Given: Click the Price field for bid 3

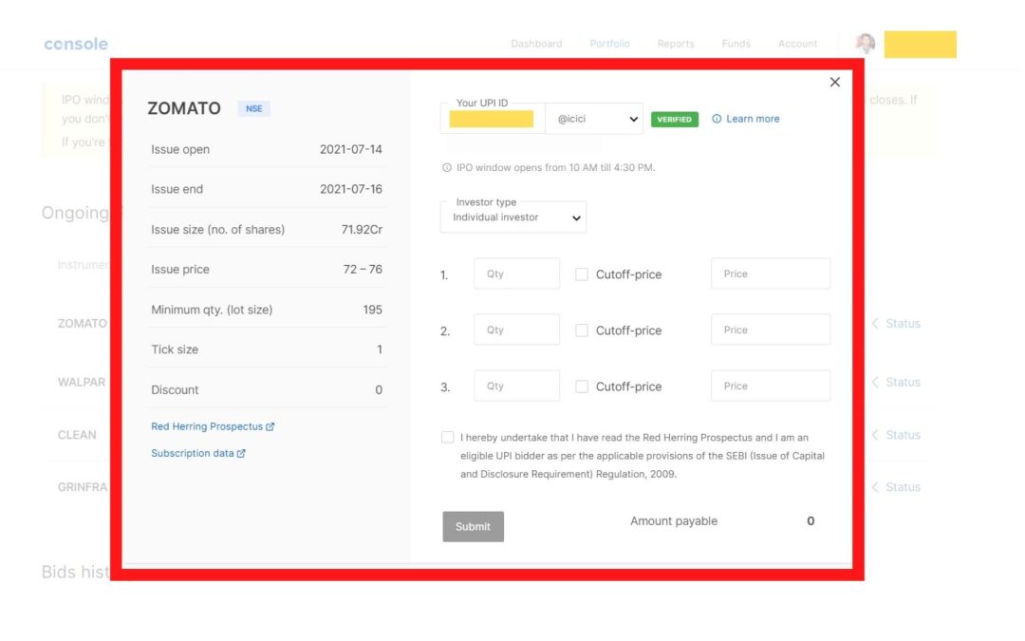Looking at the screenshot, I should (x=771, y=386).
